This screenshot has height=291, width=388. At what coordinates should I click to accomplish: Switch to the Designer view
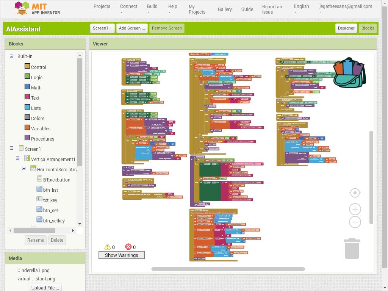[346, 28]
